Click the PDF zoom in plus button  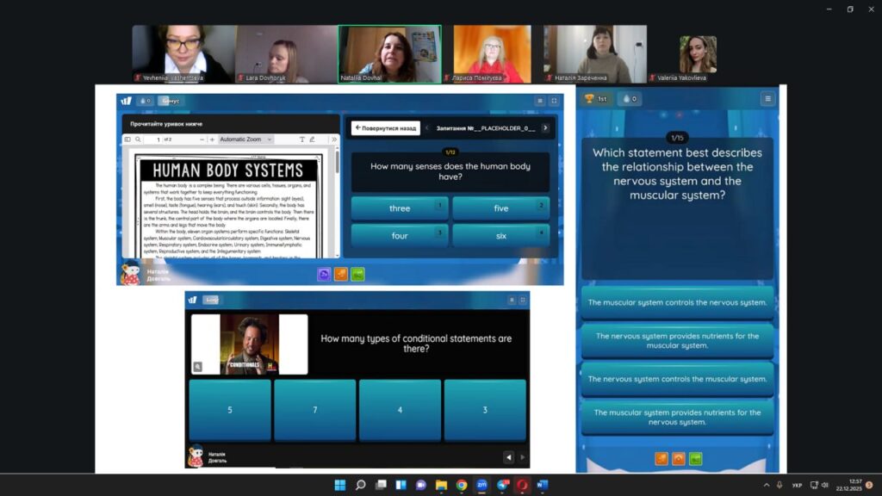point(212,139)
